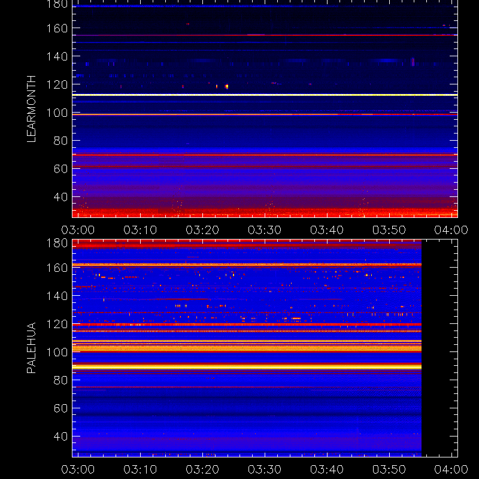Click 04:00 time label under Learmonth plot
Viewport: 479px width, 479px height.
[x=451, y=230]
